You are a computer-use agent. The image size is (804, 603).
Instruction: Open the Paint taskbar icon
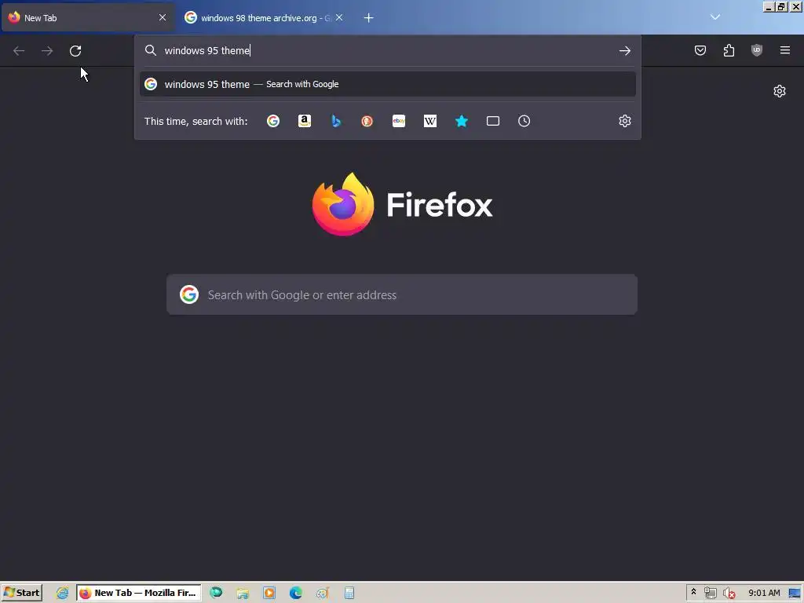(323, 594)
